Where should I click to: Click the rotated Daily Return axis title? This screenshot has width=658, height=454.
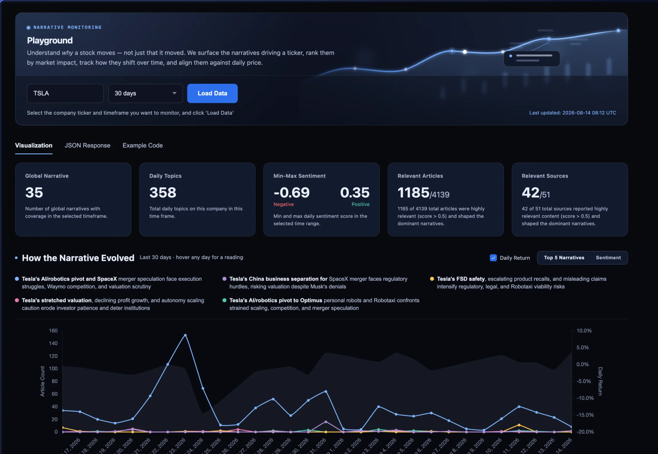pos(600,381)
